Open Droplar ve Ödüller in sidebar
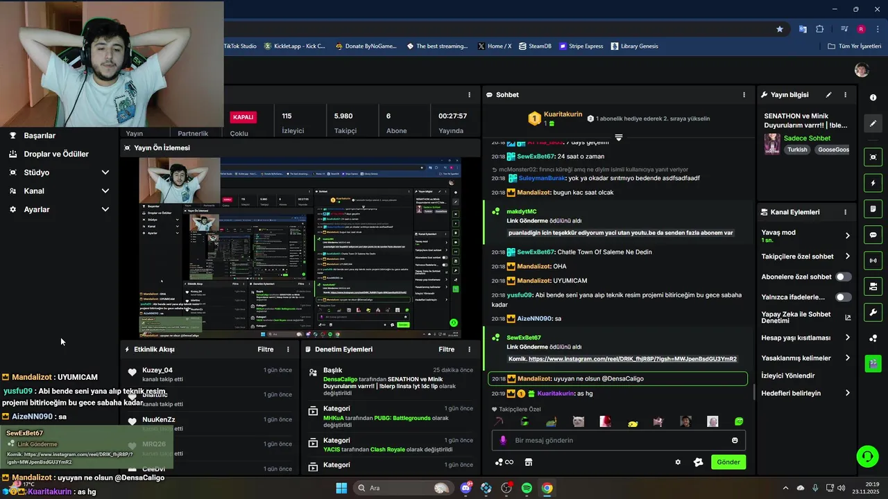888x499 pixels. [56, 154]
